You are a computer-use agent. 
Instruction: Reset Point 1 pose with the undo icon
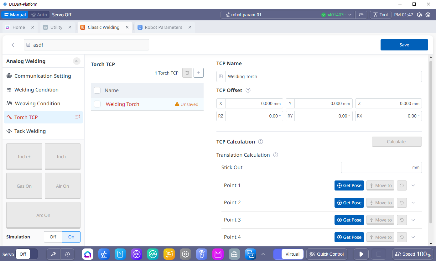click(402, 185)
